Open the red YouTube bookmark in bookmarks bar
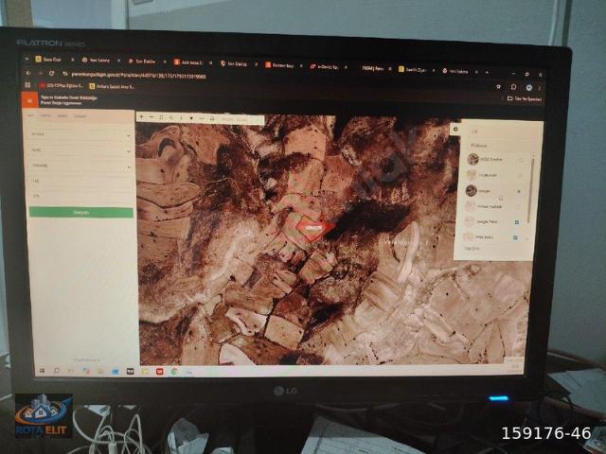 [61, 86]
